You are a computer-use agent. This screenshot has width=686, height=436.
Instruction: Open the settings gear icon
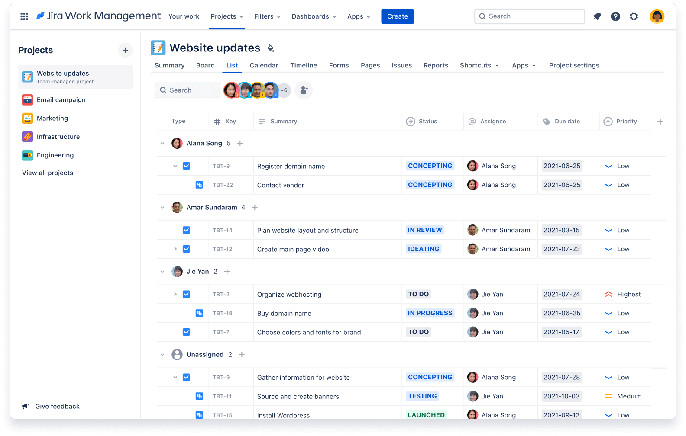(x=634, y=16)
